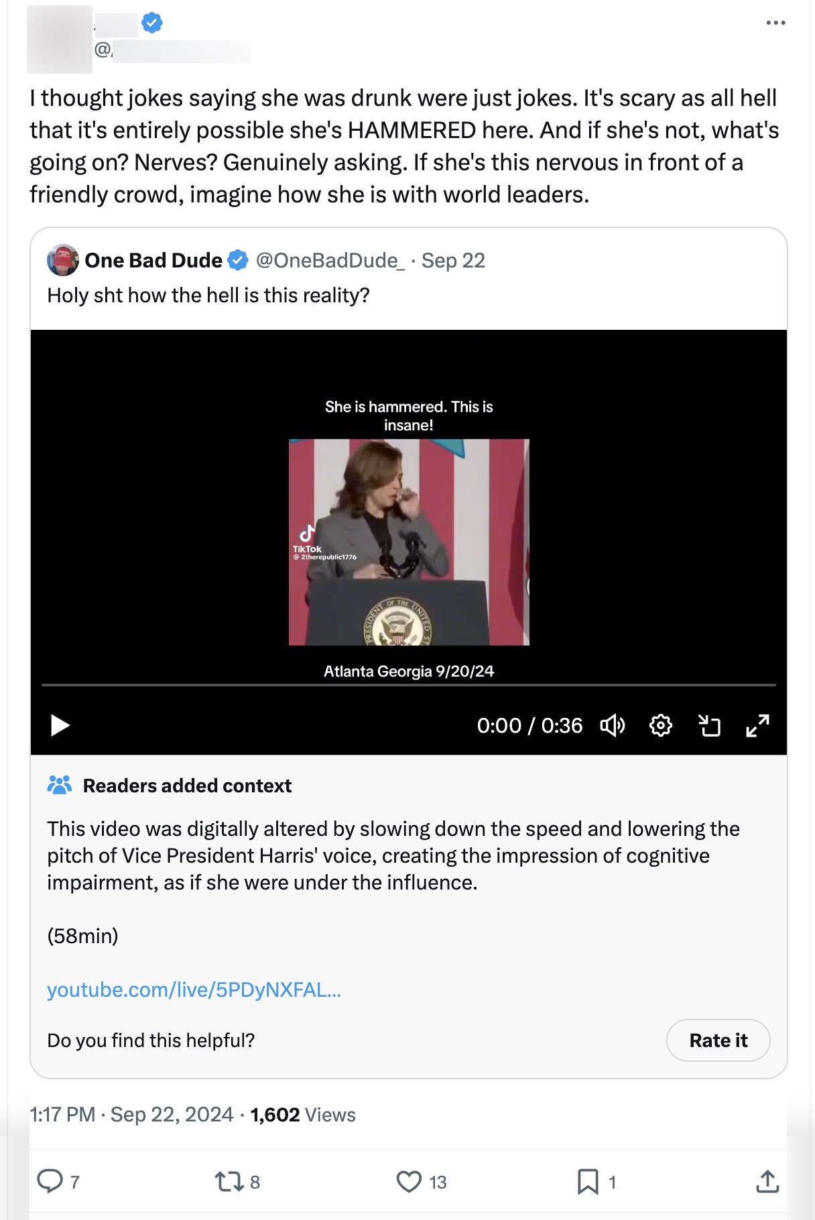Switch video to picture-in-picture mode

(710, 725)
